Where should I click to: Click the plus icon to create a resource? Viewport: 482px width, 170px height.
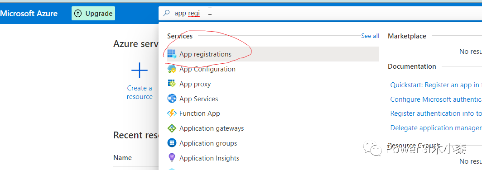(140, 70)
